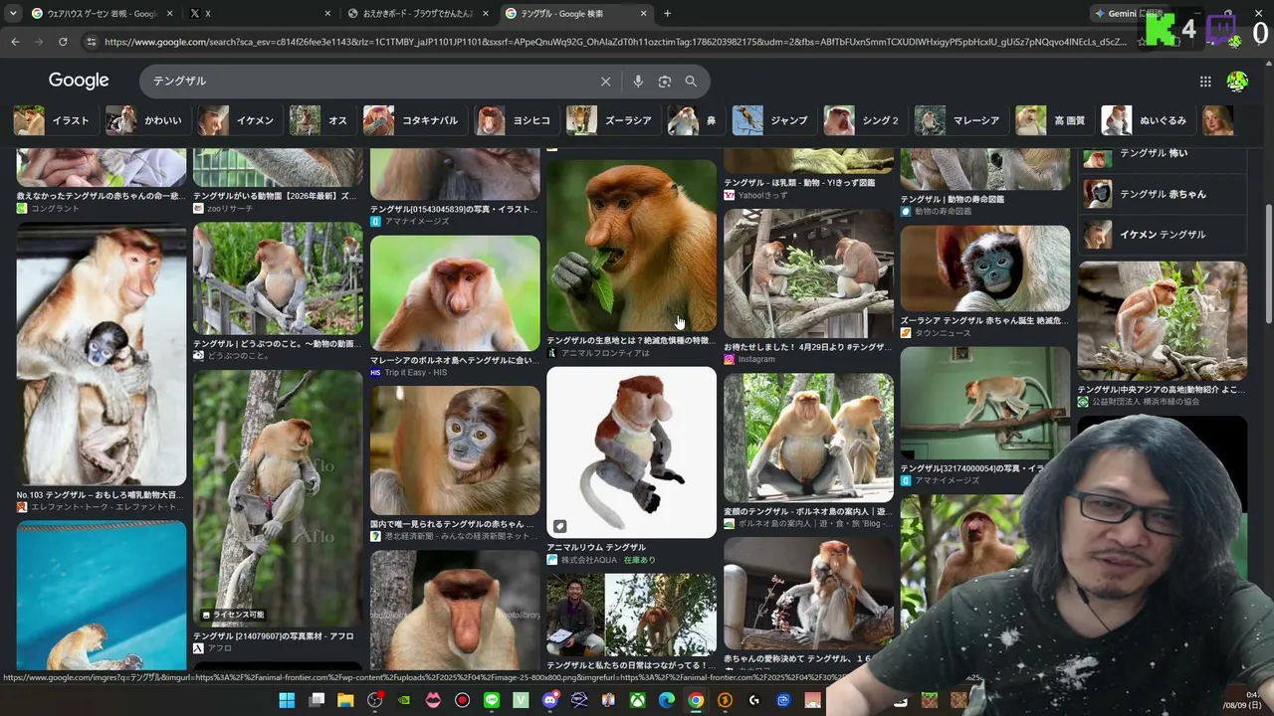Open OBS Studio from the taskbar
1274x716 pixels.
point(374,700)
